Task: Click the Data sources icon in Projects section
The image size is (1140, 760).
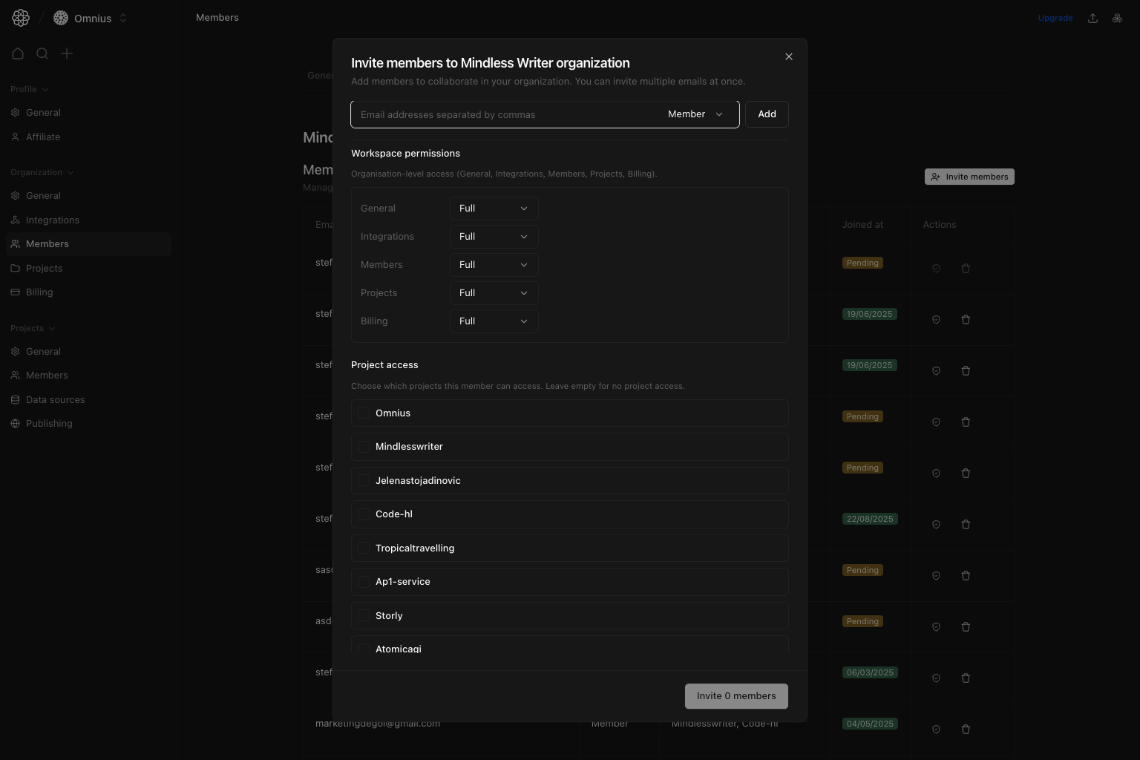Action: [16, 399]
